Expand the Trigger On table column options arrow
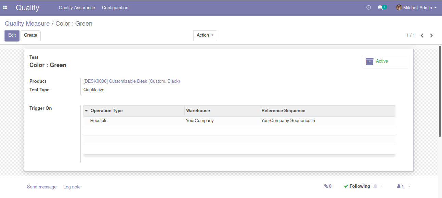Screen dimensions: 442x198 pyautogui.click(x=86, y=111)
